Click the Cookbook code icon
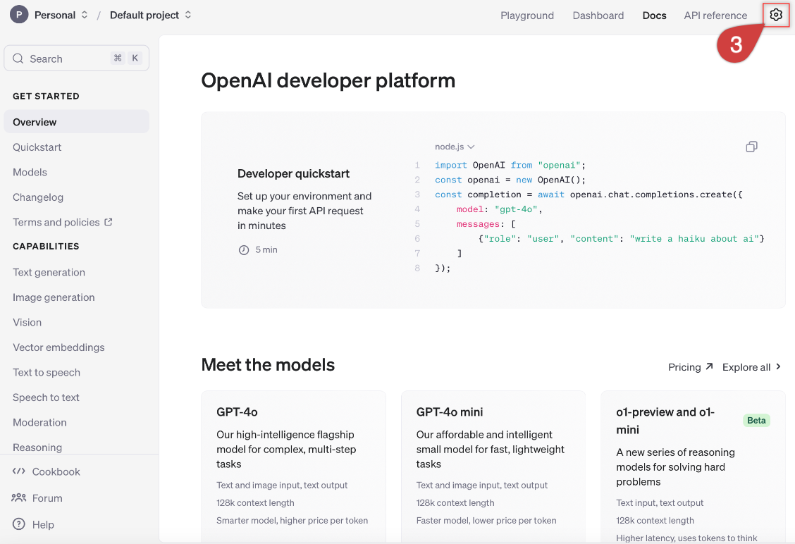The width and height of the screenshot is (795, 544). click(19, 471)
